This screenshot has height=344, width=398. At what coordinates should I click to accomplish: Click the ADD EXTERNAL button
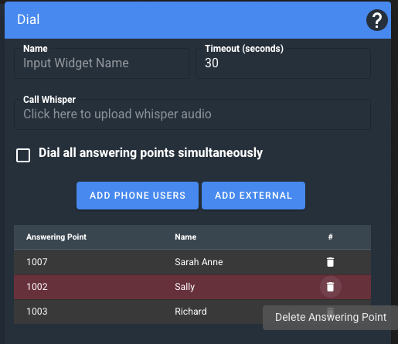point(253,196)
